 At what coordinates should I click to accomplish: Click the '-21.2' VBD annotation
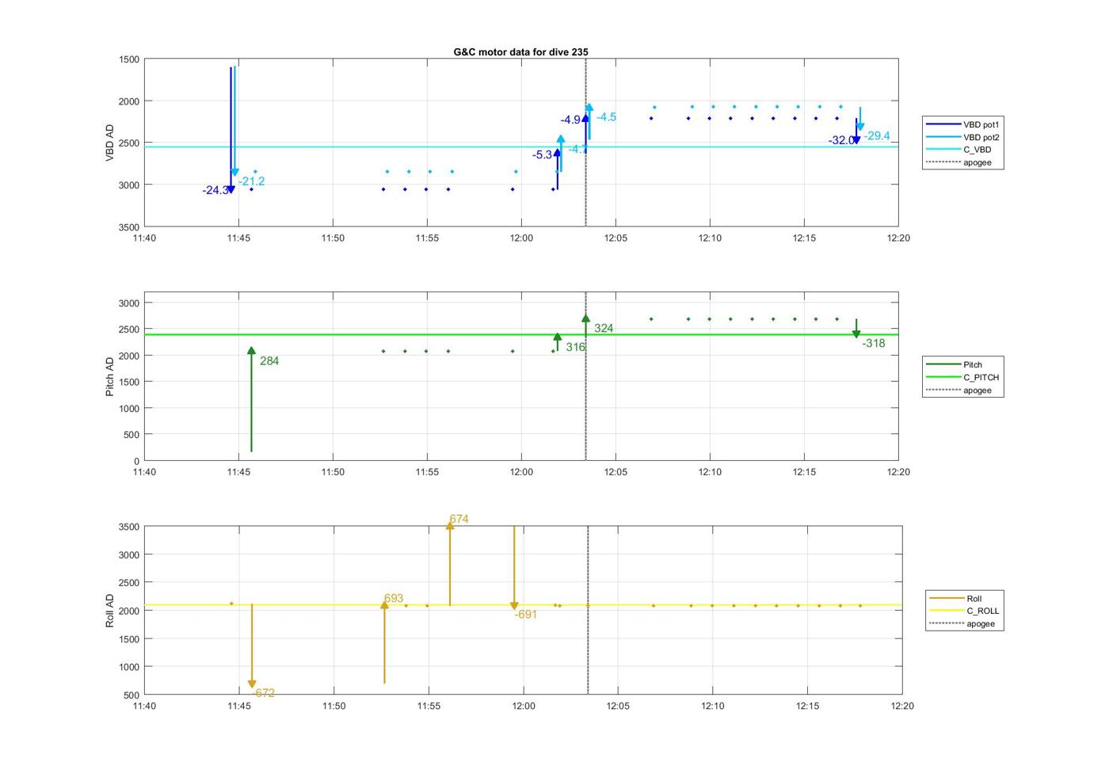coord(252,181)
